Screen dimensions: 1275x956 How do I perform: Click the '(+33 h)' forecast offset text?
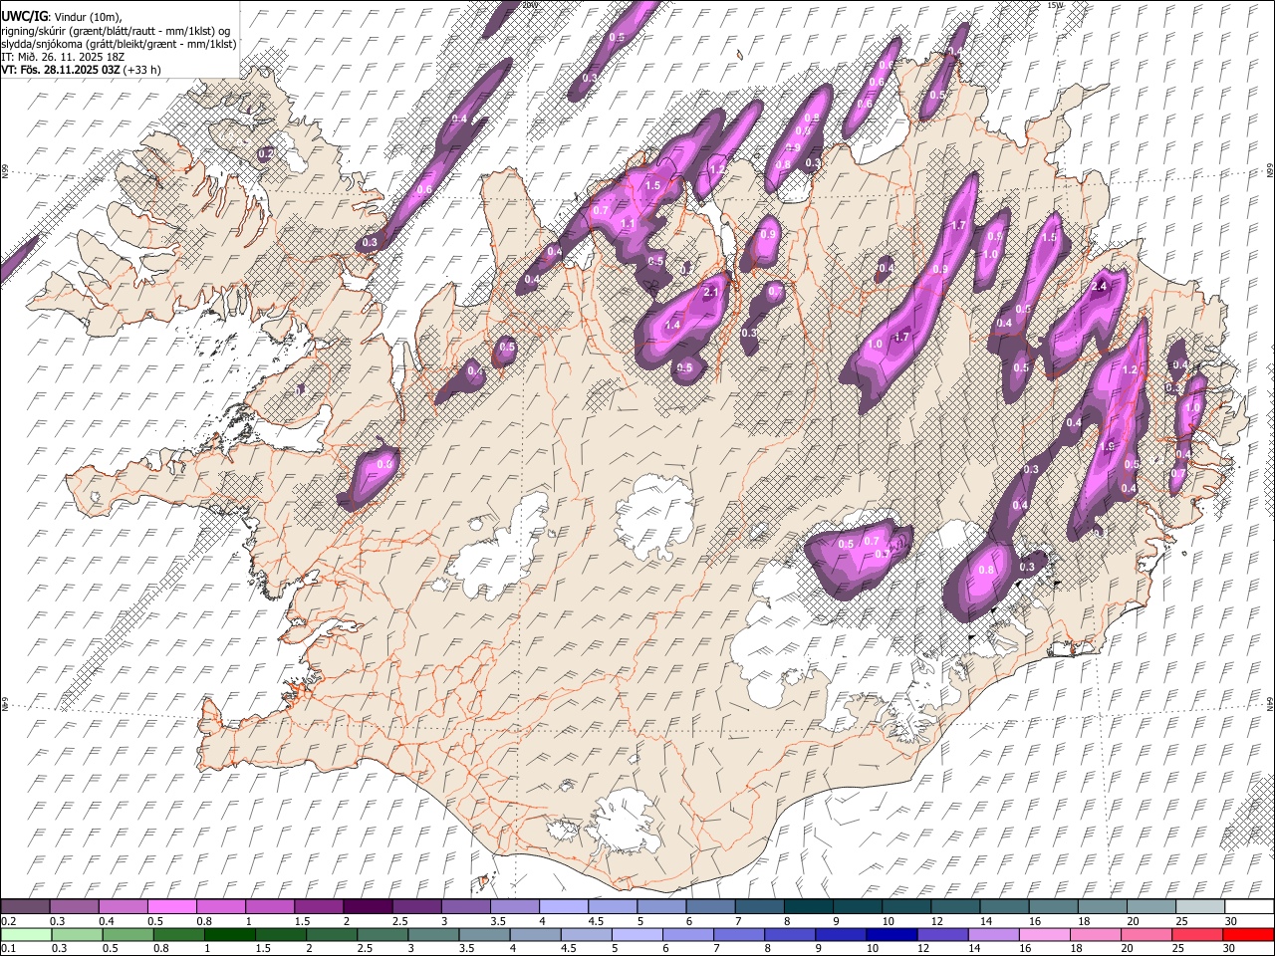142,70
